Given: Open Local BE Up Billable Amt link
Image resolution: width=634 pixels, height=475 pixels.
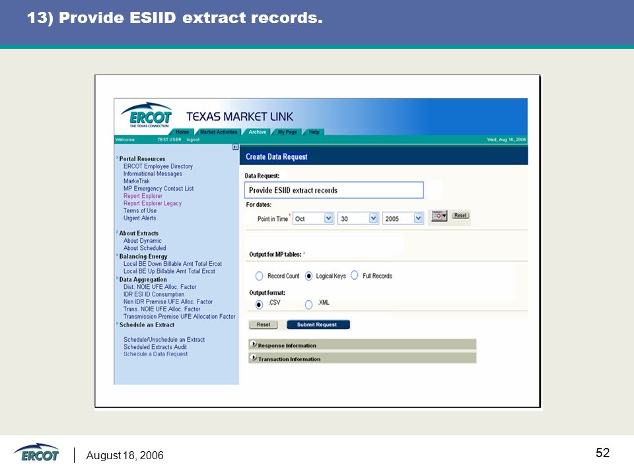Looking at the screenshot, I should 170,271.
